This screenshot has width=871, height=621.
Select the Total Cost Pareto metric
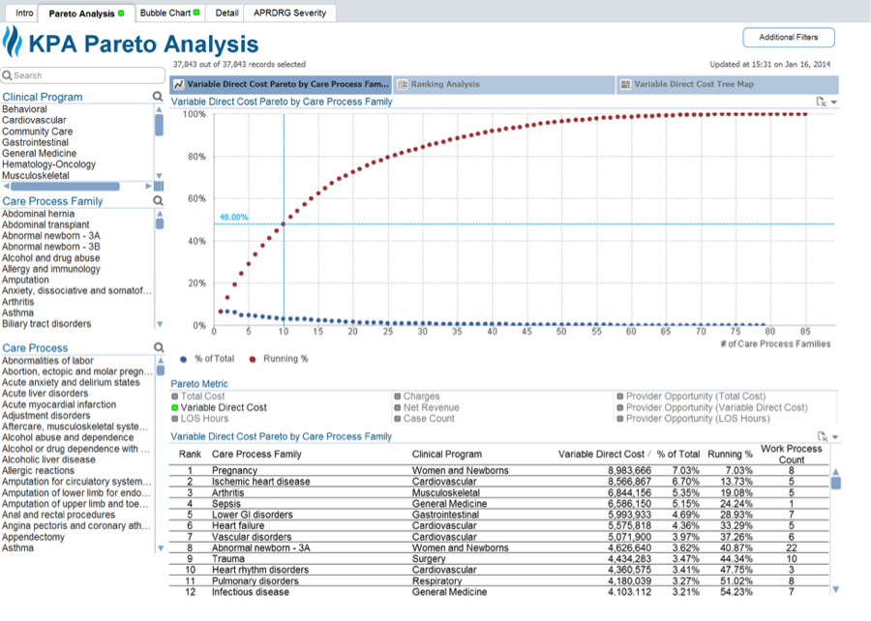(x=175, y=397)
